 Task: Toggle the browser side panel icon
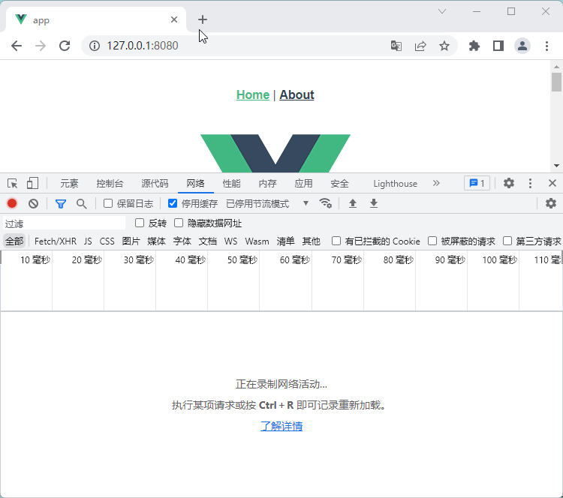click(498, 46)
